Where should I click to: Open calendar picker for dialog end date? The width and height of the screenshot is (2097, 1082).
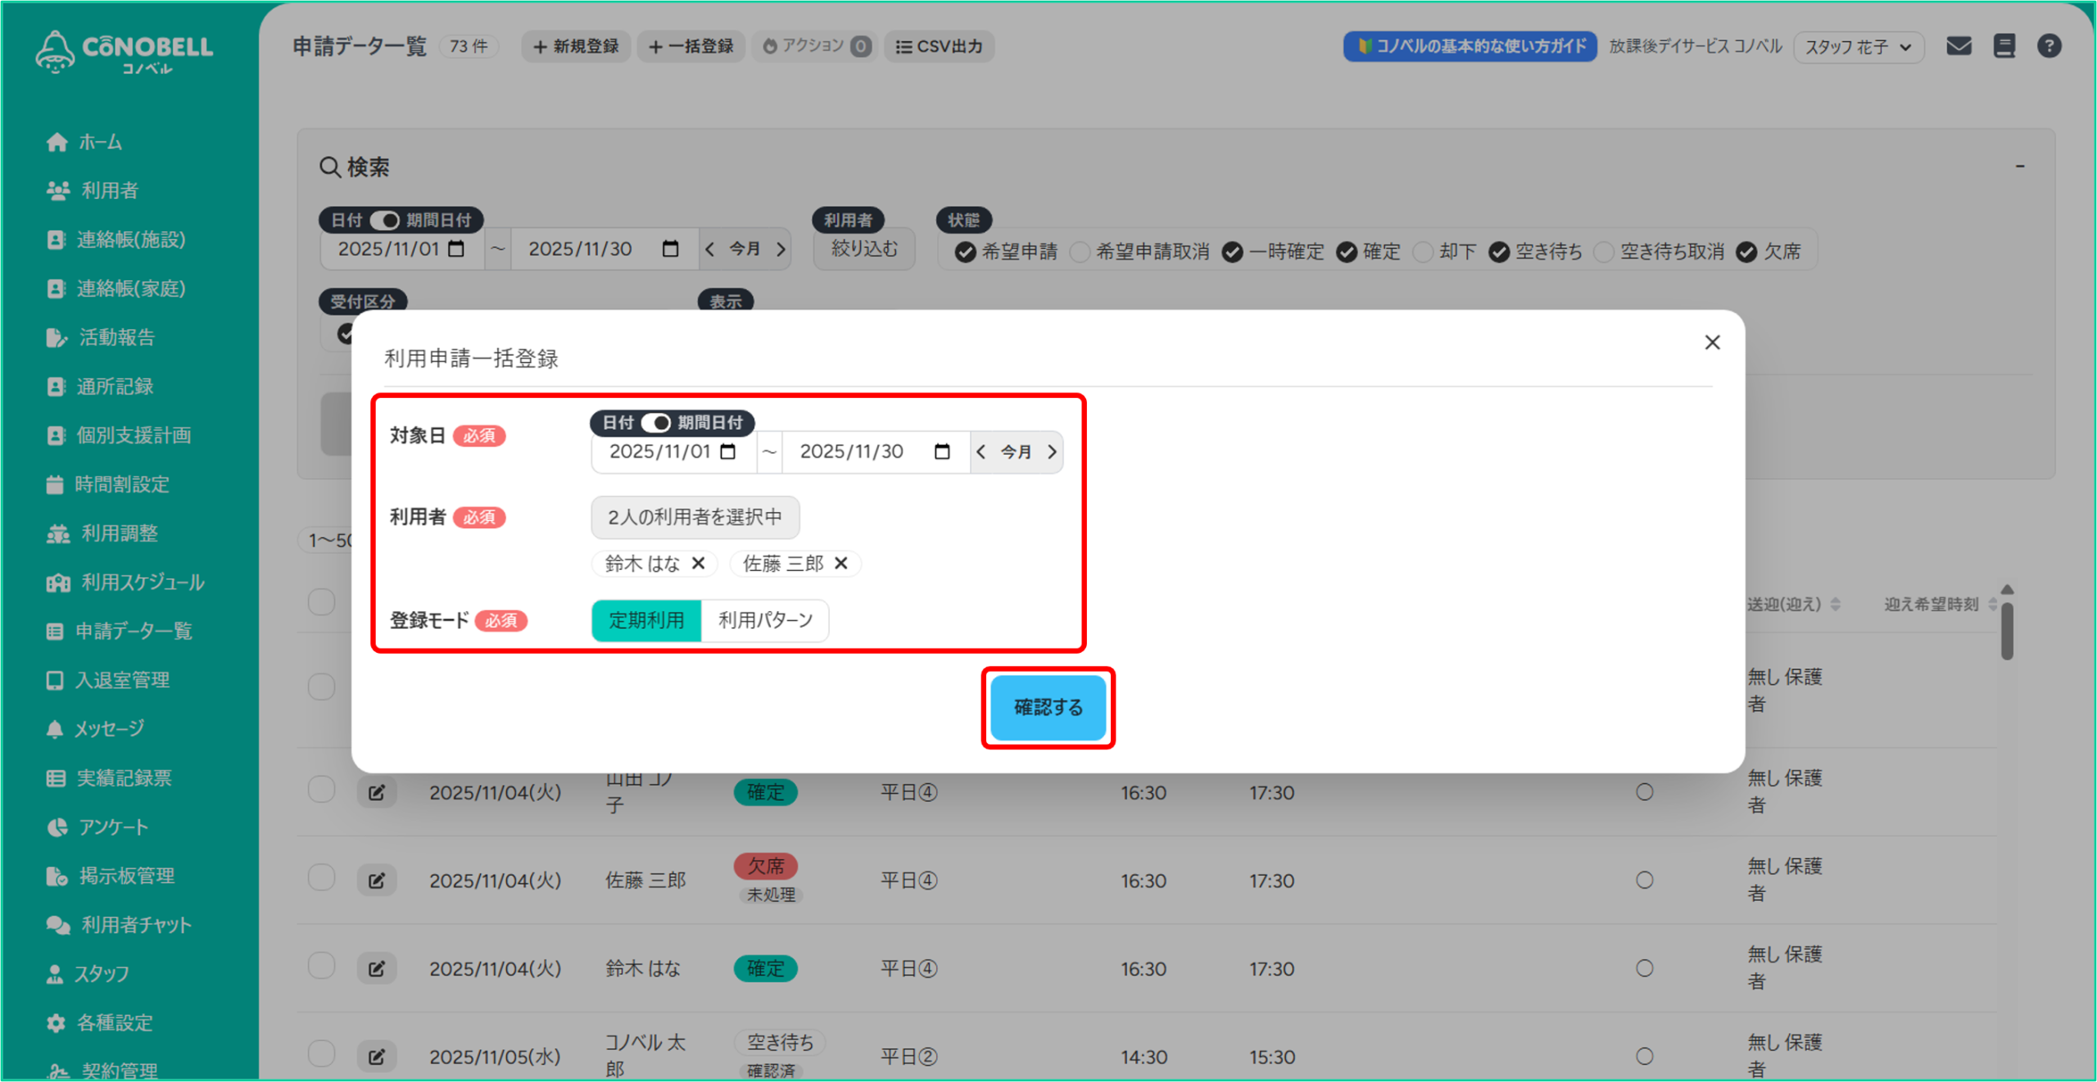(x=942, y=452)
